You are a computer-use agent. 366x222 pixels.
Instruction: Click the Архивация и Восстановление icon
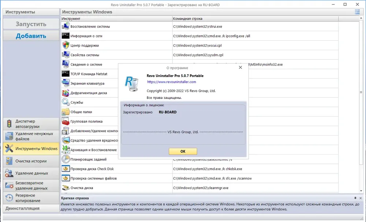coord(66,149)
